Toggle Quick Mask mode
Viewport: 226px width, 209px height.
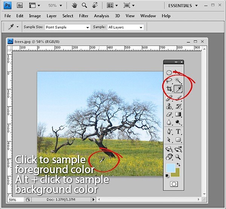pos(174,184)
